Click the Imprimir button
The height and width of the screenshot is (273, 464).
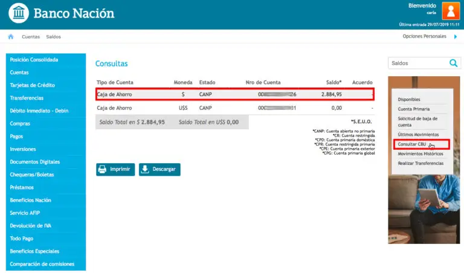(115, 170)
